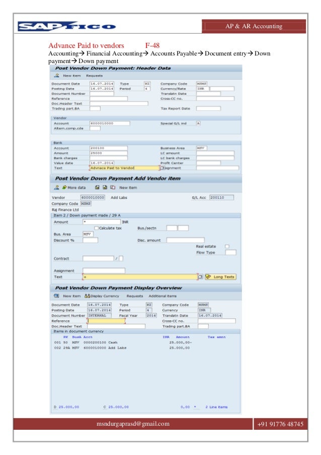Screen dimensions: 321x455
Task: Click the Flow Type field
Action: pyautogui.click(x=231, y=252)
